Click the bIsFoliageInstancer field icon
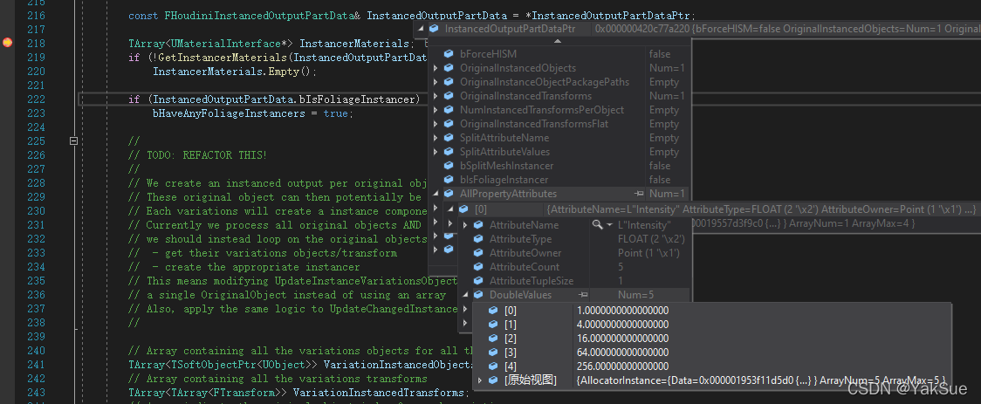The image size is (981, 404). [449, 180]
